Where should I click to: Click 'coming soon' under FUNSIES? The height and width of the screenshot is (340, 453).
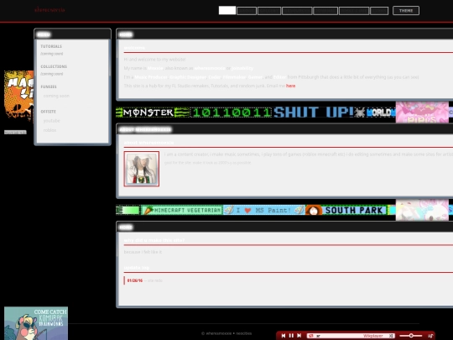coord(56,96)
